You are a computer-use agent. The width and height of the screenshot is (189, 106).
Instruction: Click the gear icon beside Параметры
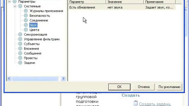point(14,1)
